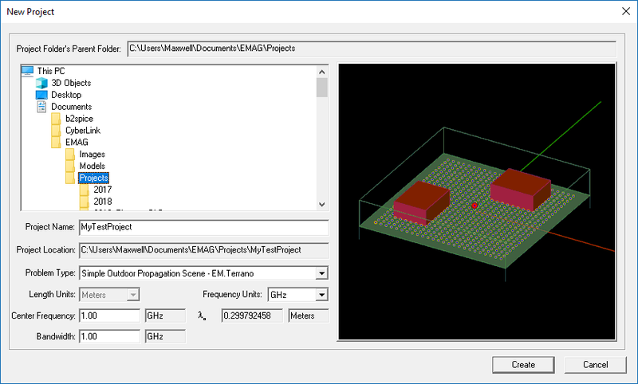Click the Desktop folder icon

(41, 95)
